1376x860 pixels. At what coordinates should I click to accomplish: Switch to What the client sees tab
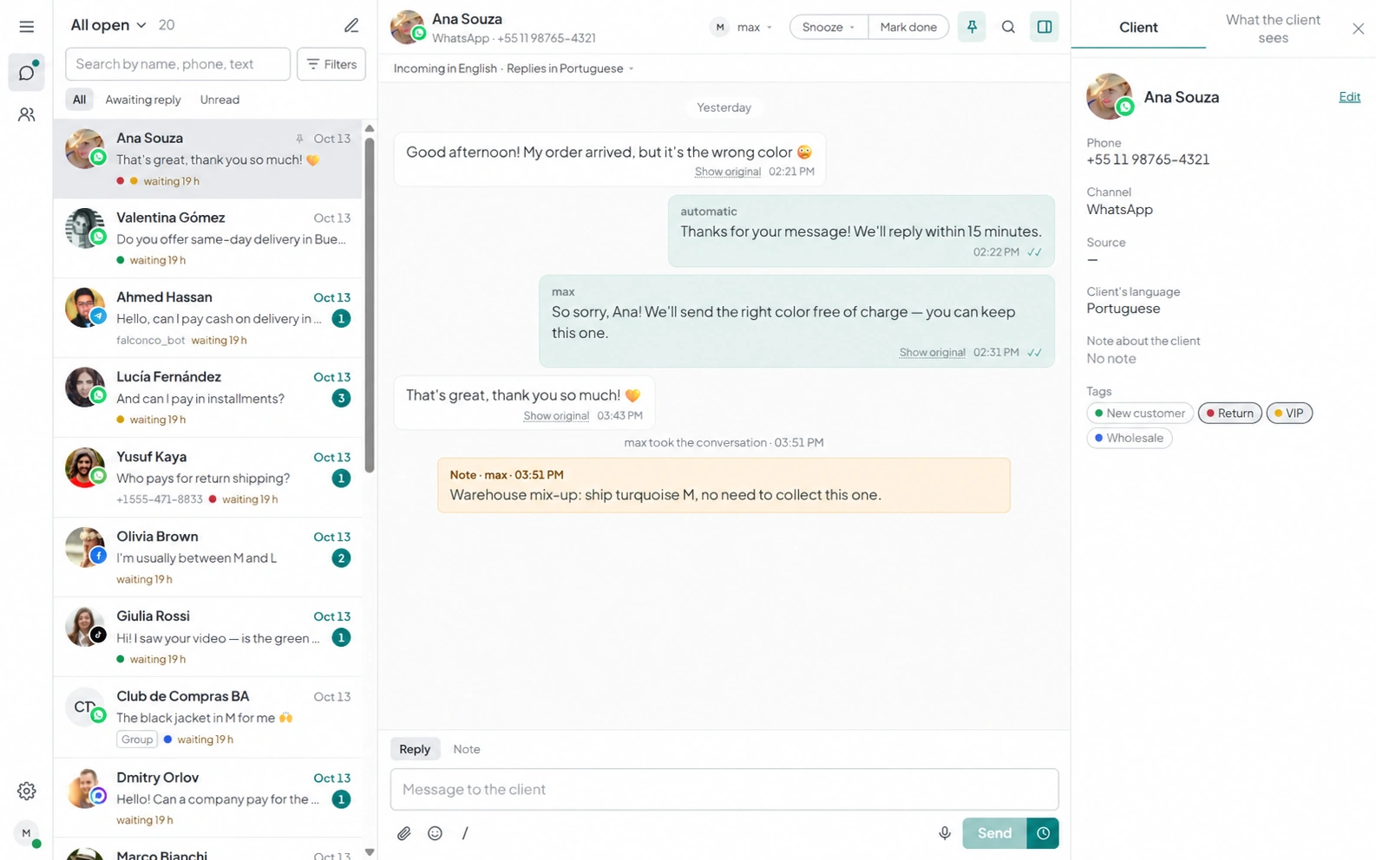pyautogui.click(x=1273, y=29)
